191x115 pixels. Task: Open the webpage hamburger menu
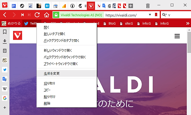tap(177, 36)
